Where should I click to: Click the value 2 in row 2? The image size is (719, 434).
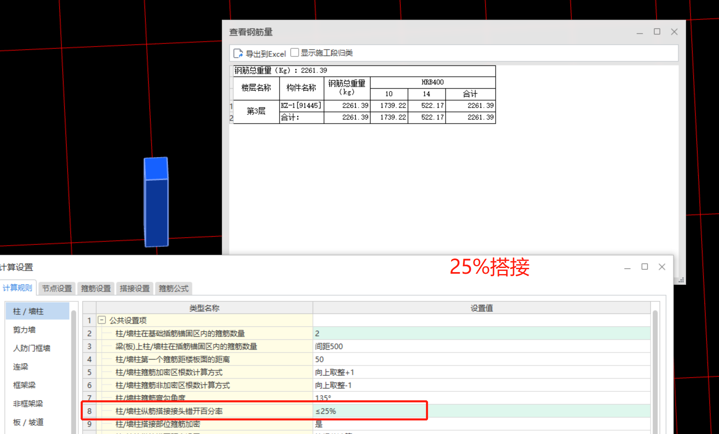pyautogui.click(x=482, y=333)
